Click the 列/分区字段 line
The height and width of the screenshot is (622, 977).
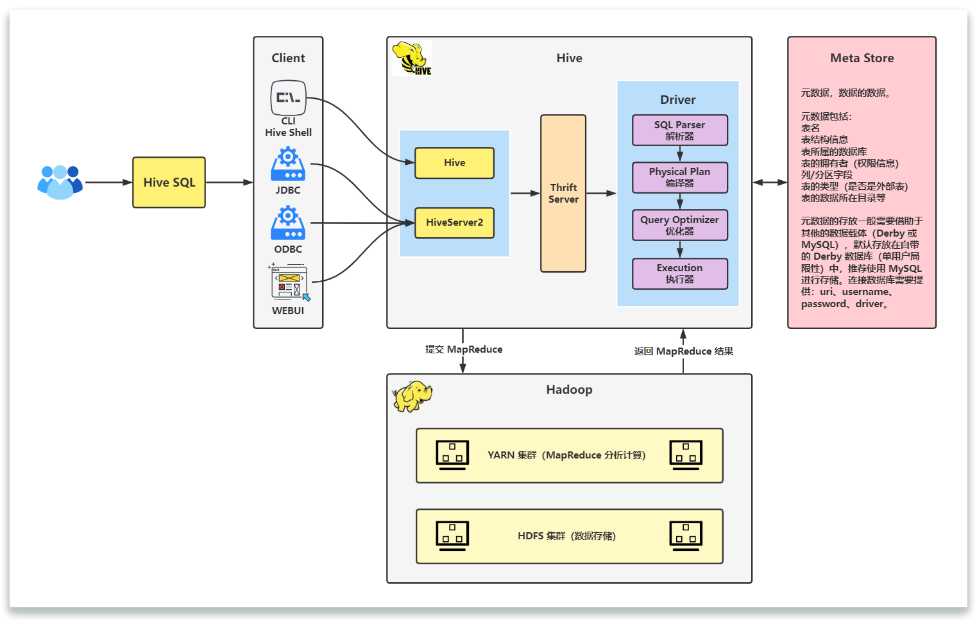coord(827,174)
